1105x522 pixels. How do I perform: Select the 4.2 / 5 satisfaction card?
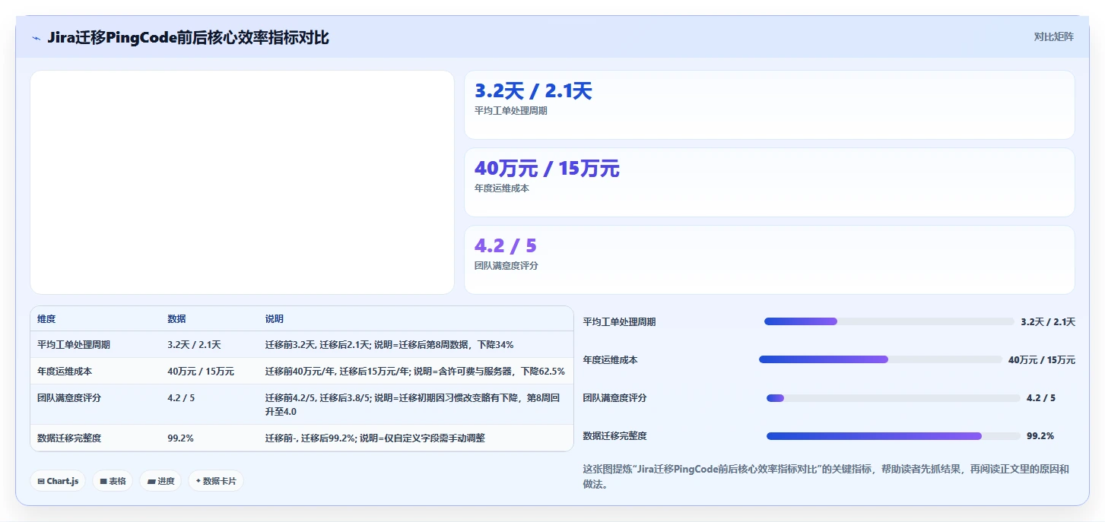point(769,260)
